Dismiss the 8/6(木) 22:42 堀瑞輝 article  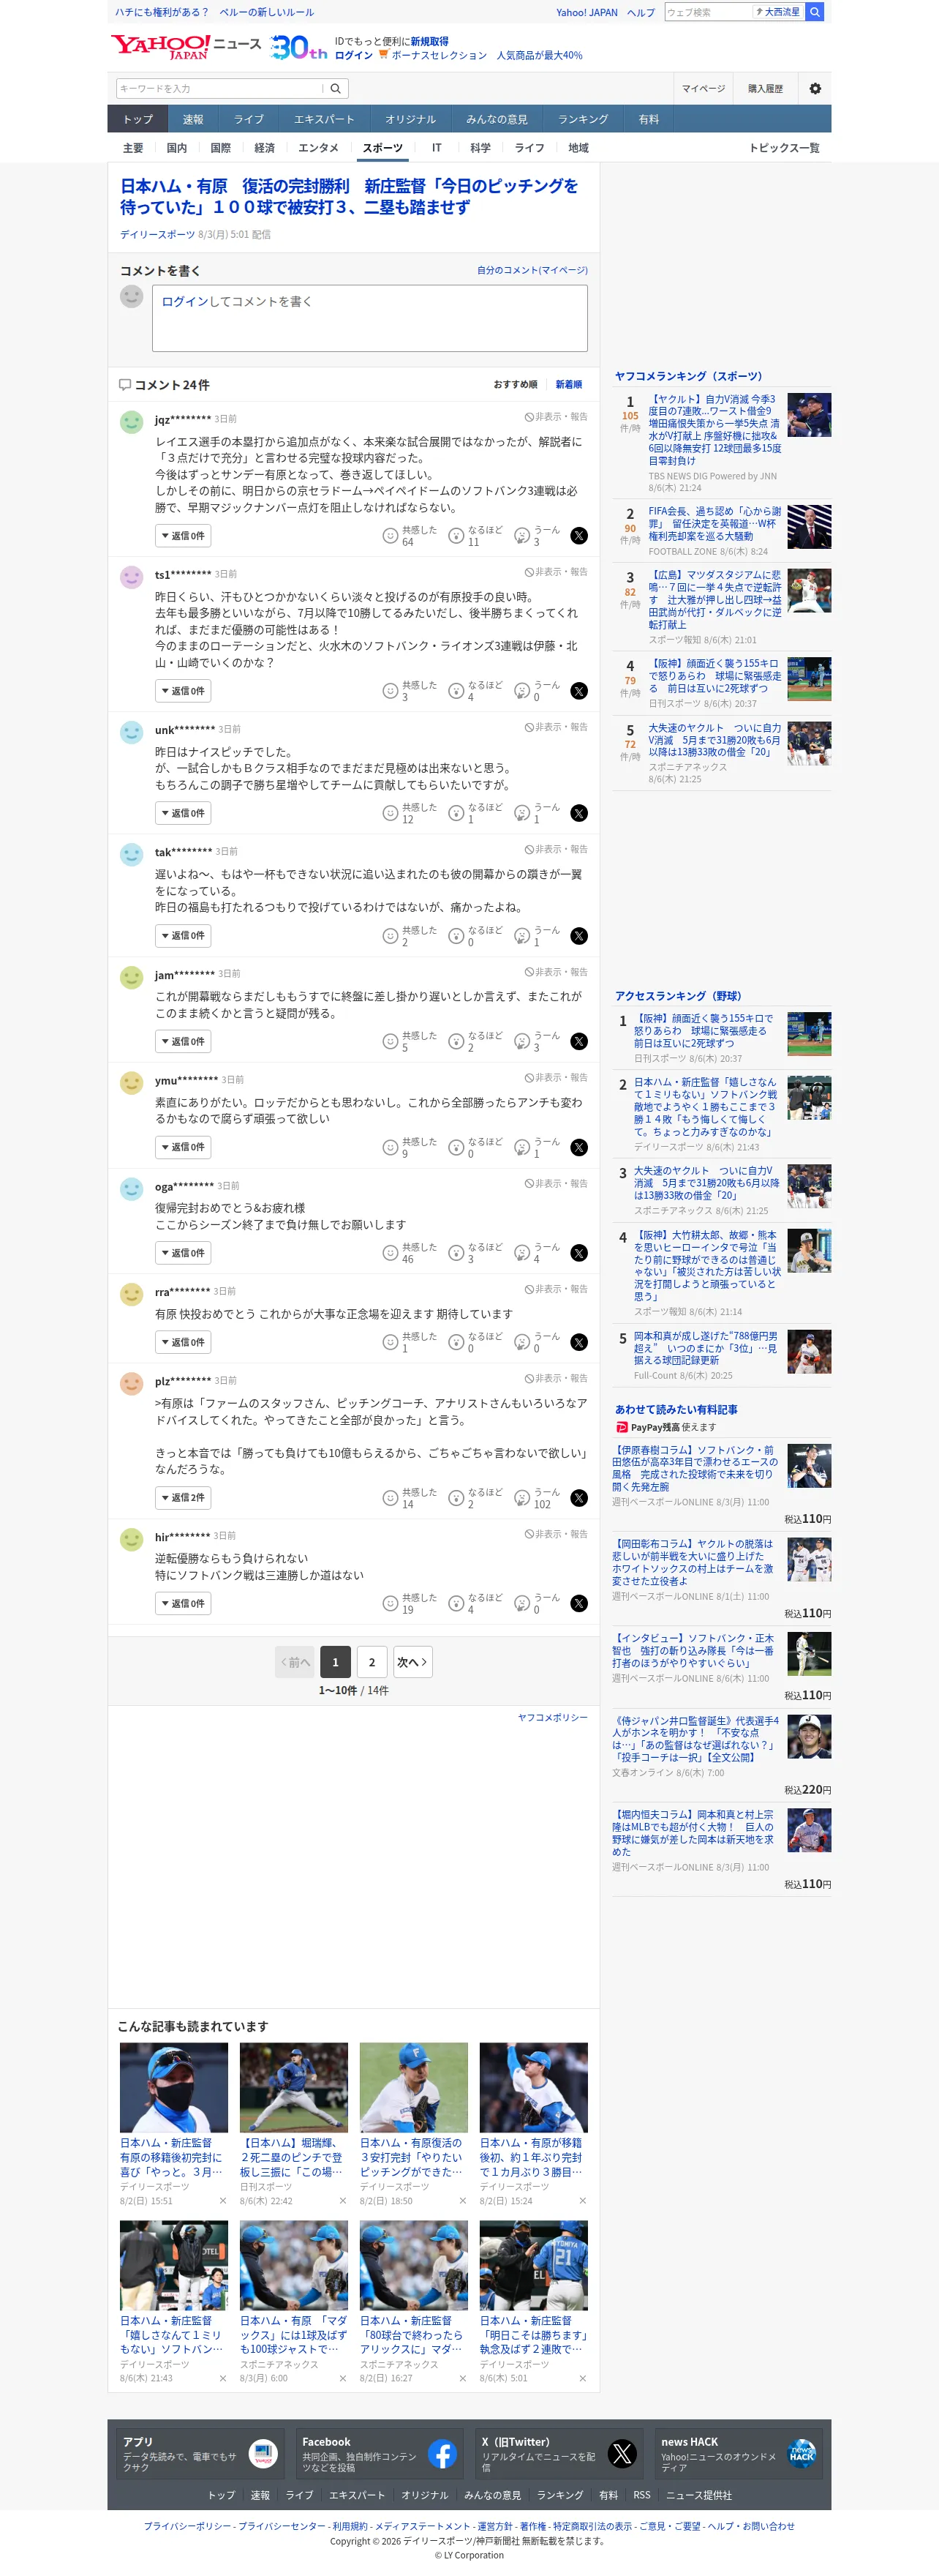[343, 2200]
